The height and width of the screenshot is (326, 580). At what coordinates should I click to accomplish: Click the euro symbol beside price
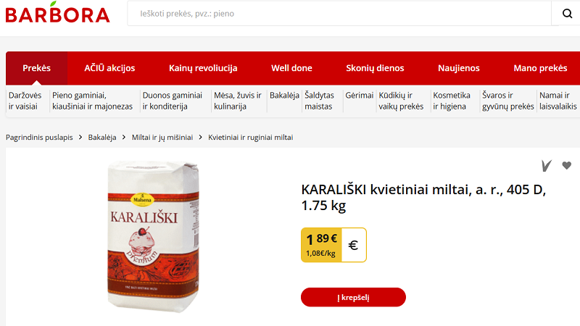coord(354,245)
